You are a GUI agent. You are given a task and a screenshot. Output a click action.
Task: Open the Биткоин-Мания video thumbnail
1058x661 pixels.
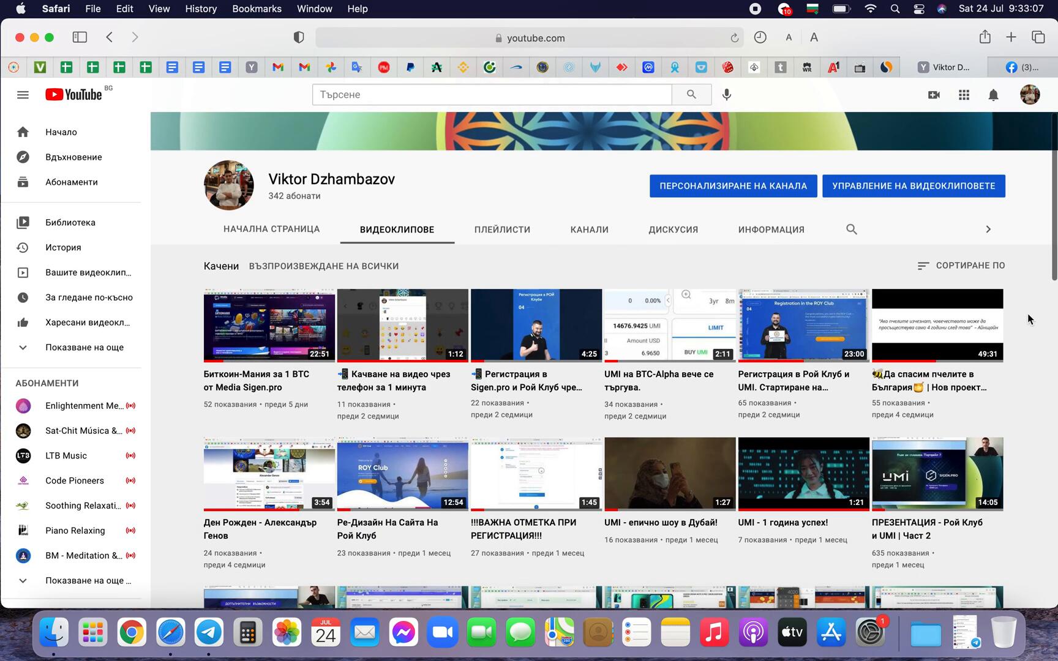[x=269, y=325]
